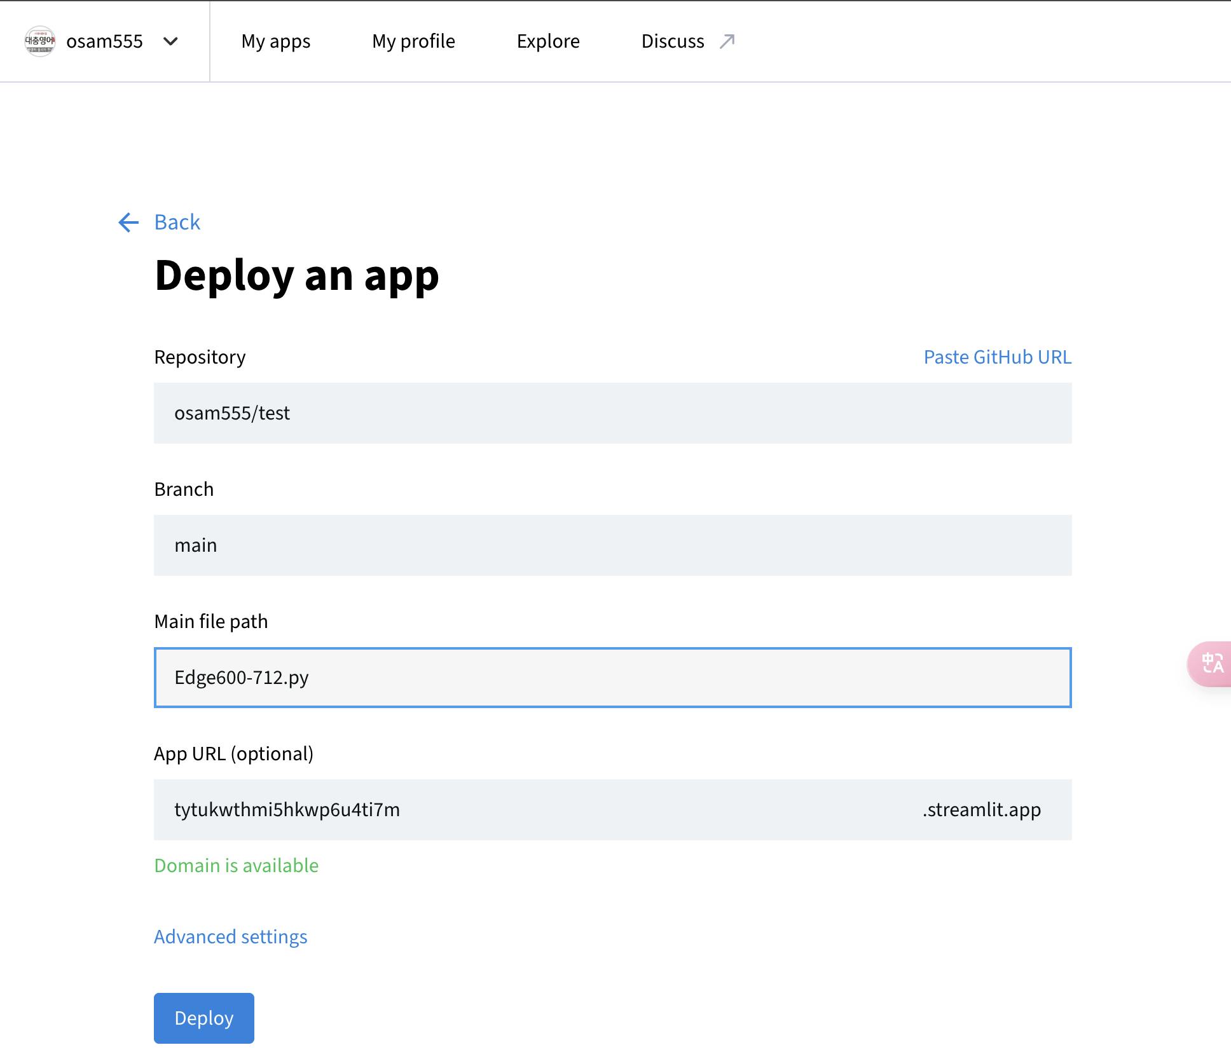1231x1059 pixels.
Task: Focus the Branch field containing main
Action: tap(613, 545)
